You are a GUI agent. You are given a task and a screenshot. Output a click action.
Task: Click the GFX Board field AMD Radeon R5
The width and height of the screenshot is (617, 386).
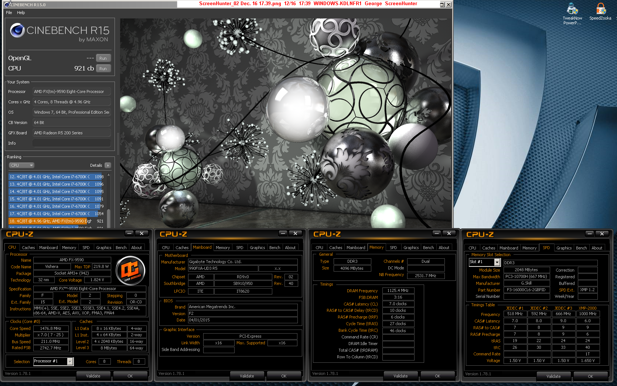coord(72,133)
